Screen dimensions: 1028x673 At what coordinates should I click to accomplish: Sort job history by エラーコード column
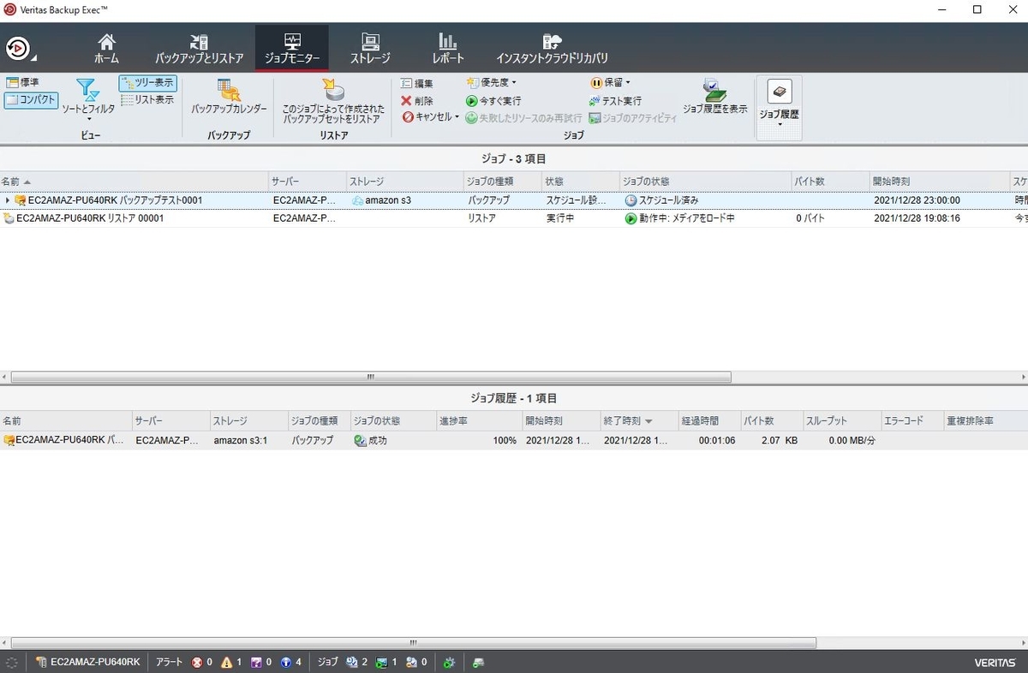point(911,421)
